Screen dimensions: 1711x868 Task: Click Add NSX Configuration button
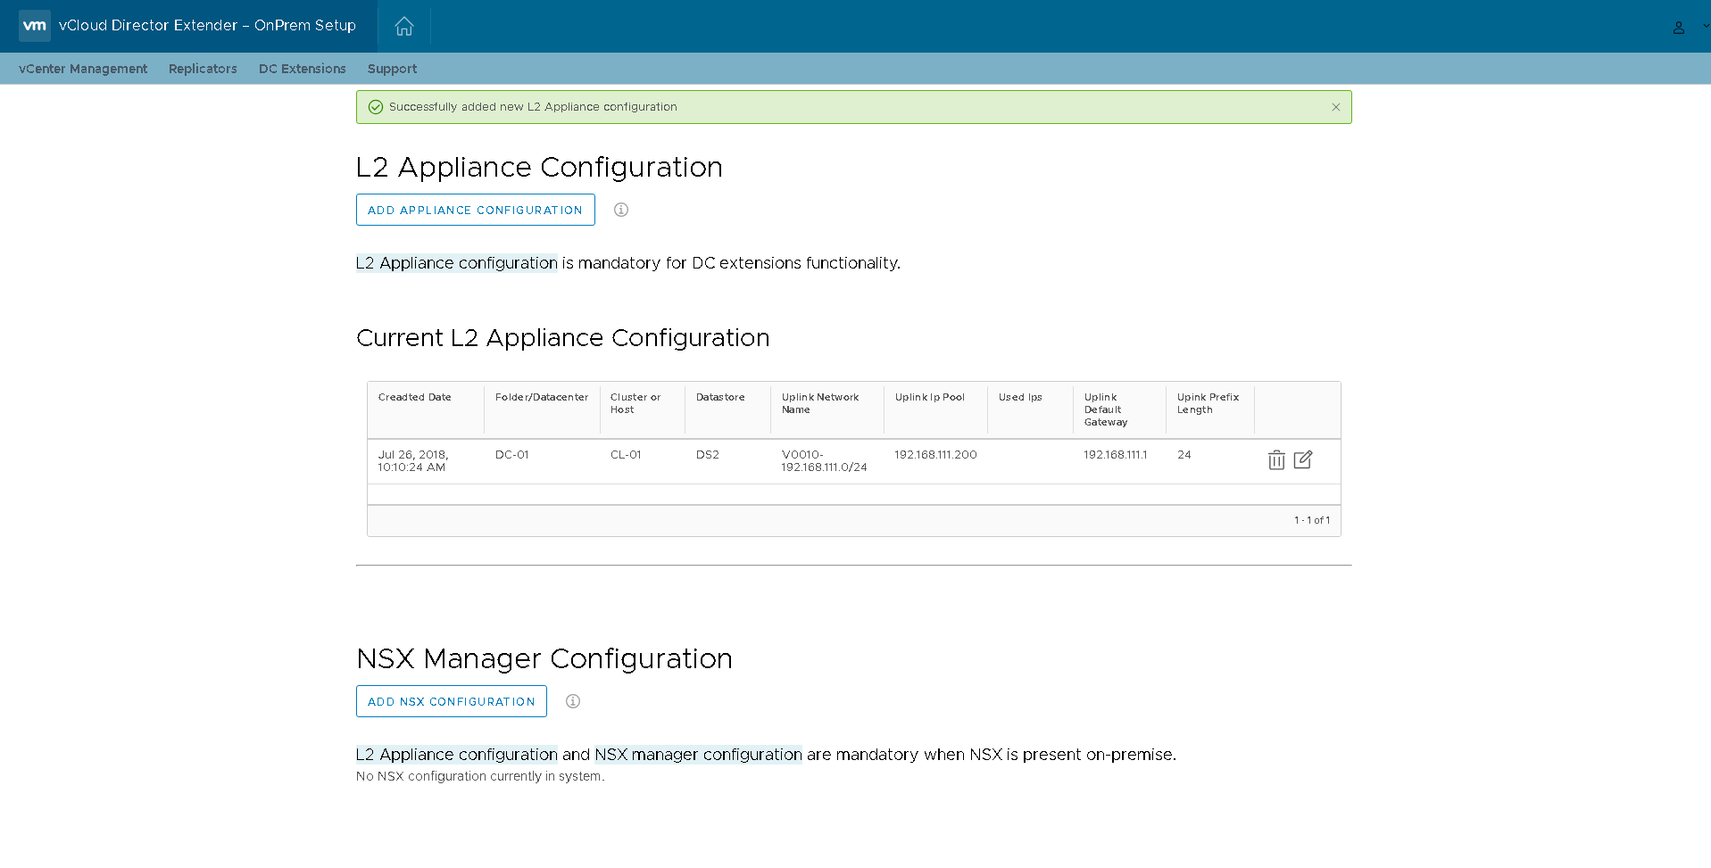tap(452, 701)
